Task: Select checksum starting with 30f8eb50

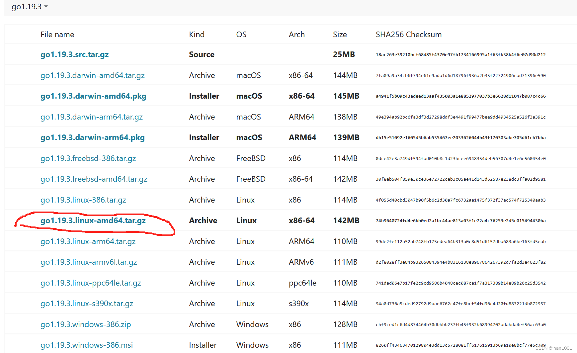Action: tap(461, 179)
